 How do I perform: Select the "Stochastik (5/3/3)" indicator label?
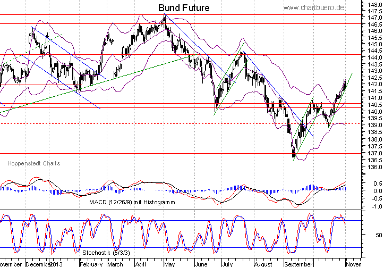point(106,253)
